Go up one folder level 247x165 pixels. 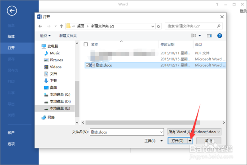(62, 26)
